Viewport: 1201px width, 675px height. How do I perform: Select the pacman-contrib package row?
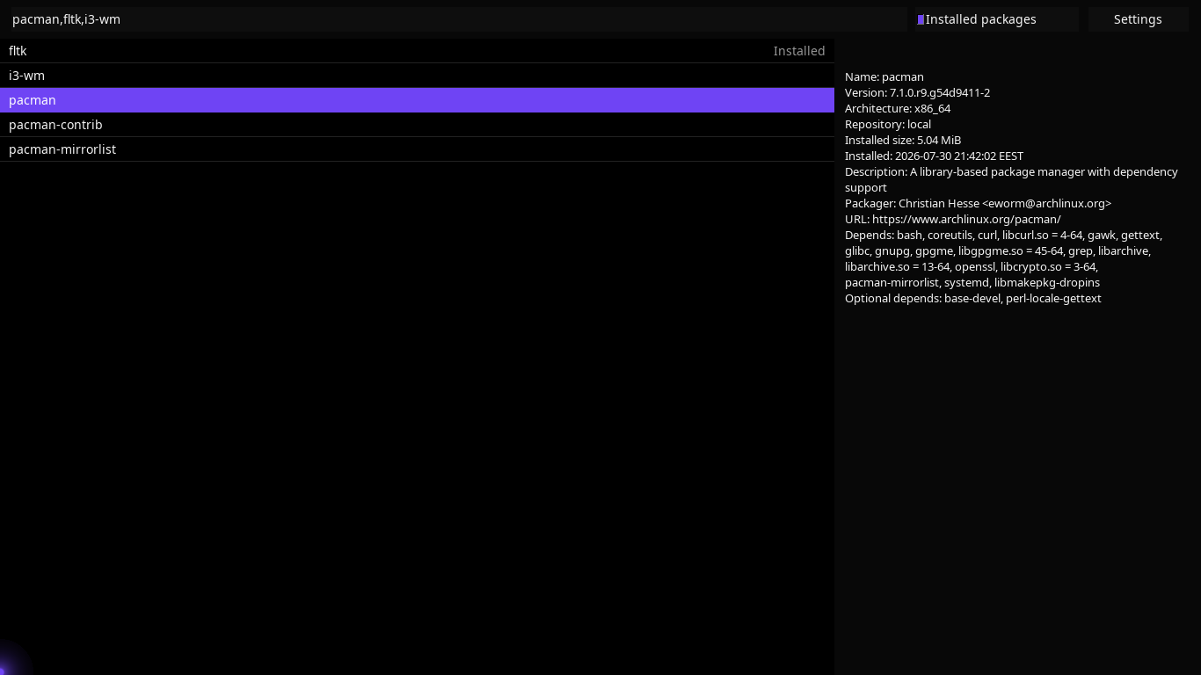click(x=417, y=125)
